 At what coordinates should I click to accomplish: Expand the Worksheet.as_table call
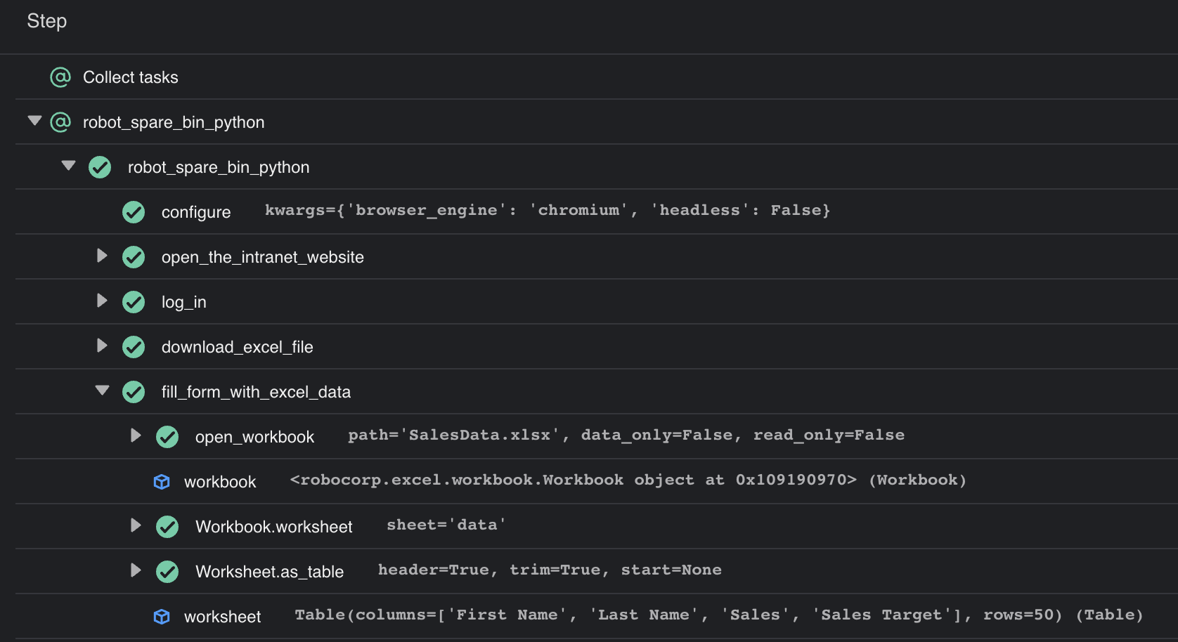click(x=136, y=570)
